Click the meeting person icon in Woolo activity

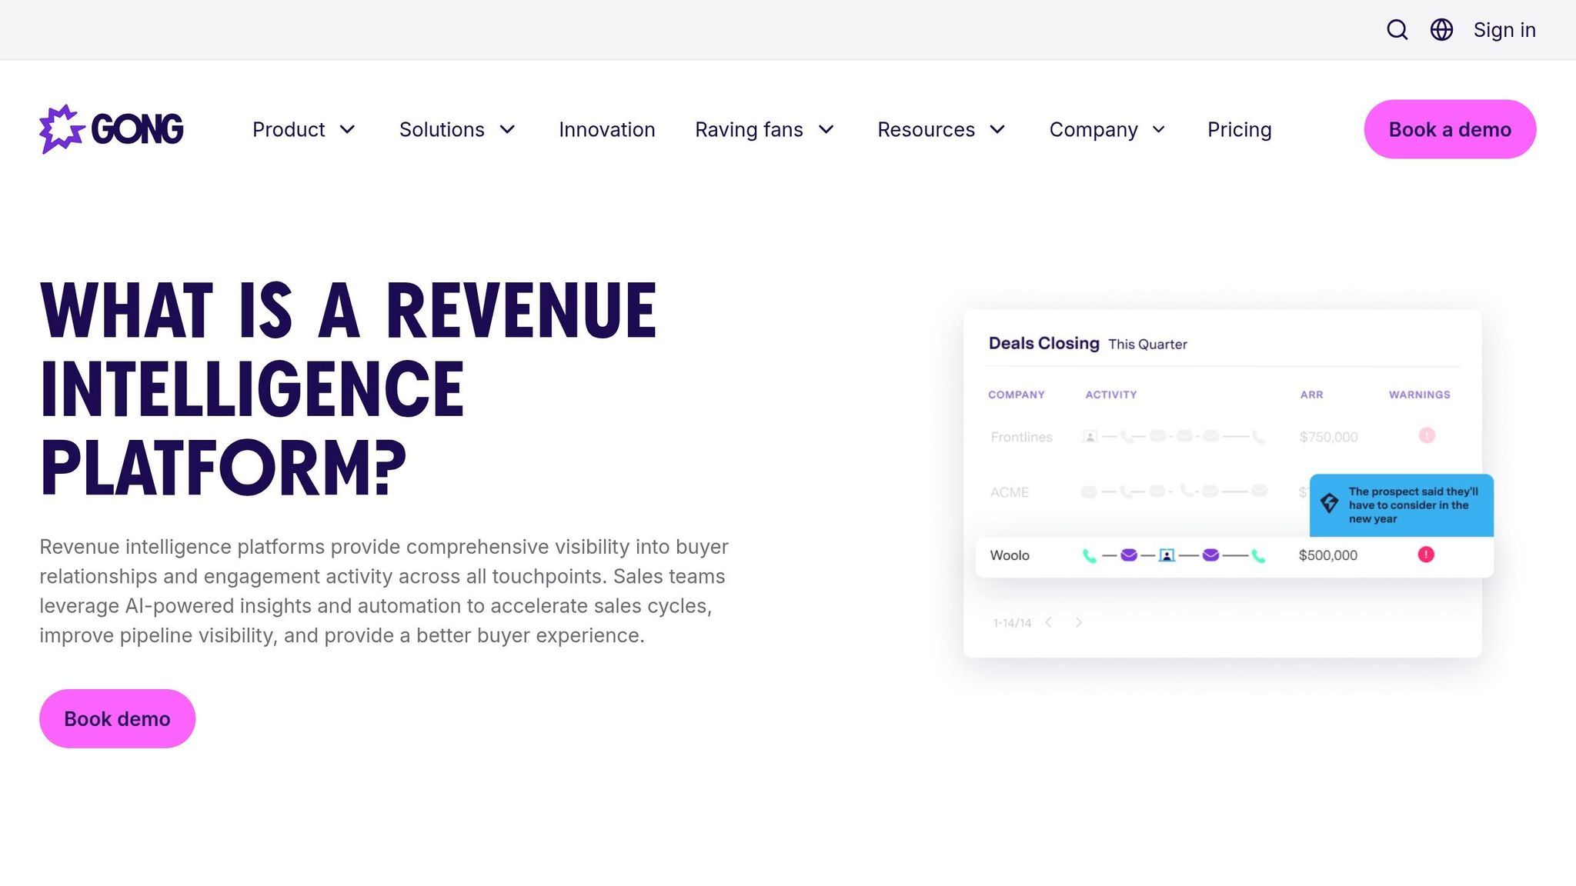coord(1167,555)
